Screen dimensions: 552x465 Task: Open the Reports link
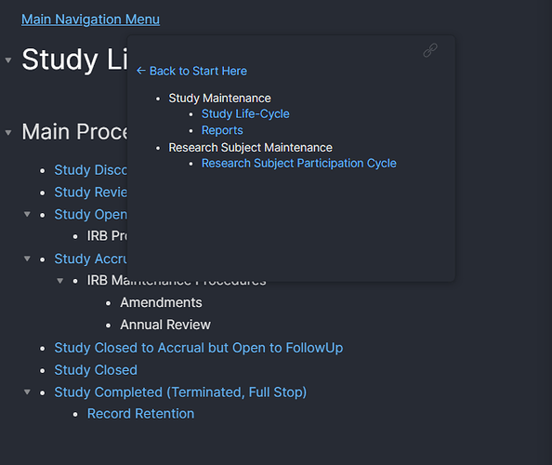(222, 130)
